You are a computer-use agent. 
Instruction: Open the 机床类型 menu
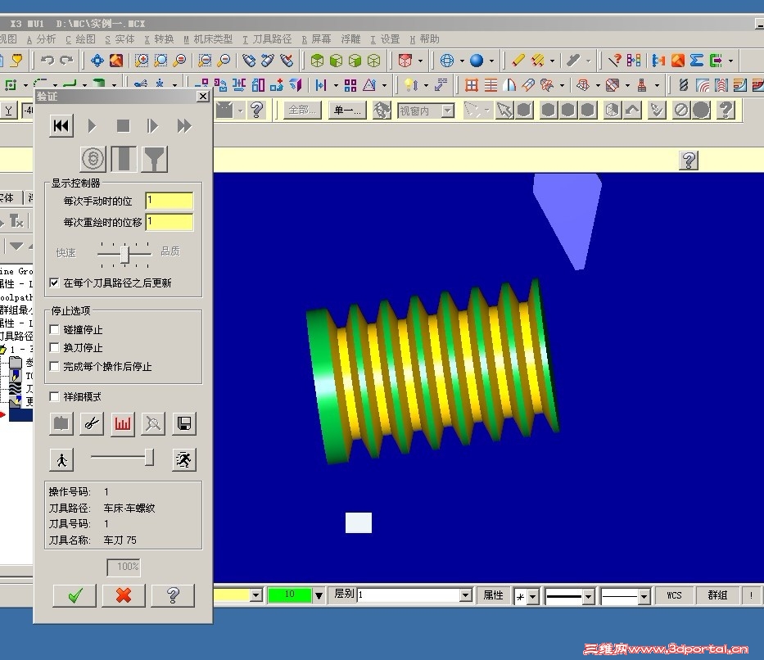(x=208, y=39)
